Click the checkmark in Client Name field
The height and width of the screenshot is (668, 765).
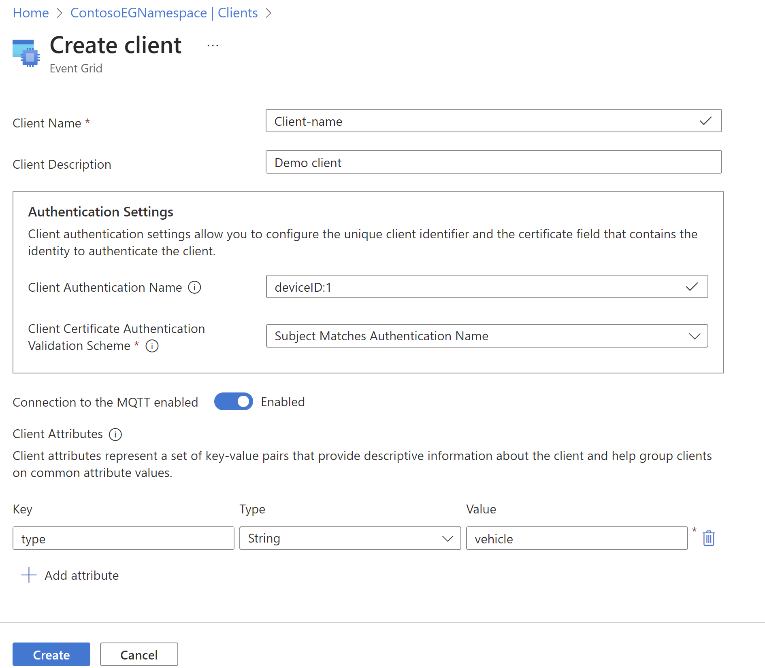[x=705, y=121]
